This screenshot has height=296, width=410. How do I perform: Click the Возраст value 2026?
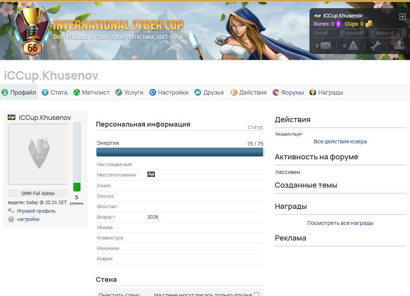pos(153,217)
